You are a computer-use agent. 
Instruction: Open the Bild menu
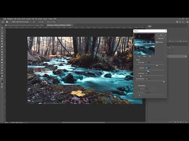15,19
